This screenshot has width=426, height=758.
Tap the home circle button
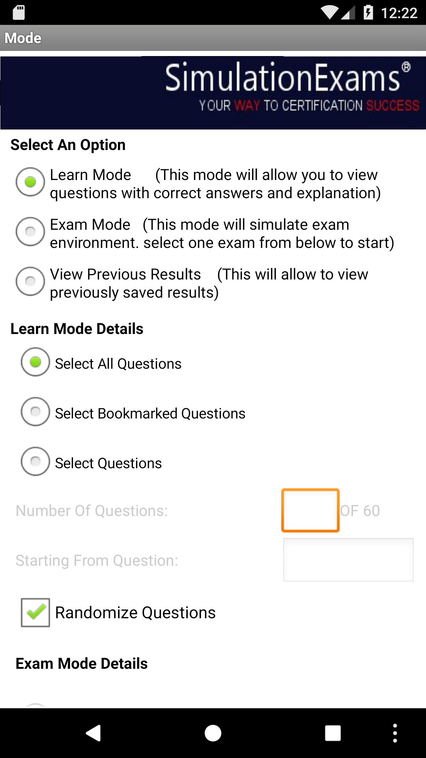click(213, 732)
